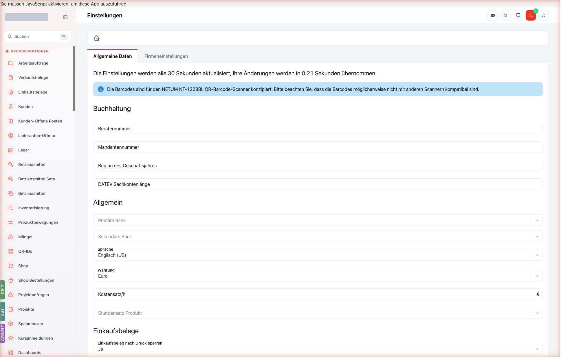Click the green ZEIT side tab
Screen dimensions: 563x357
3,290
